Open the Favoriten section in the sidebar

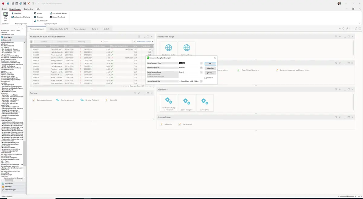(x=13, y=187)
